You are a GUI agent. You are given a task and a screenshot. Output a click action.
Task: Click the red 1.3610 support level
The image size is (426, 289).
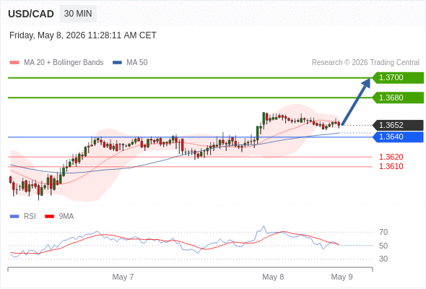point(391,166)
